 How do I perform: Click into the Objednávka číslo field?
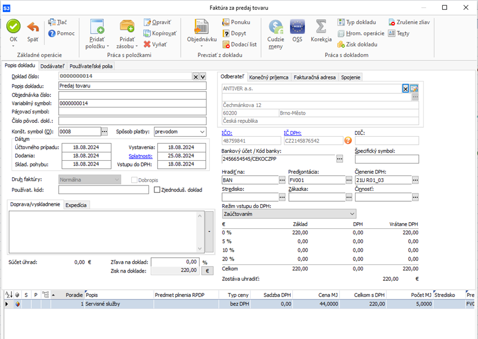[132, 95]
